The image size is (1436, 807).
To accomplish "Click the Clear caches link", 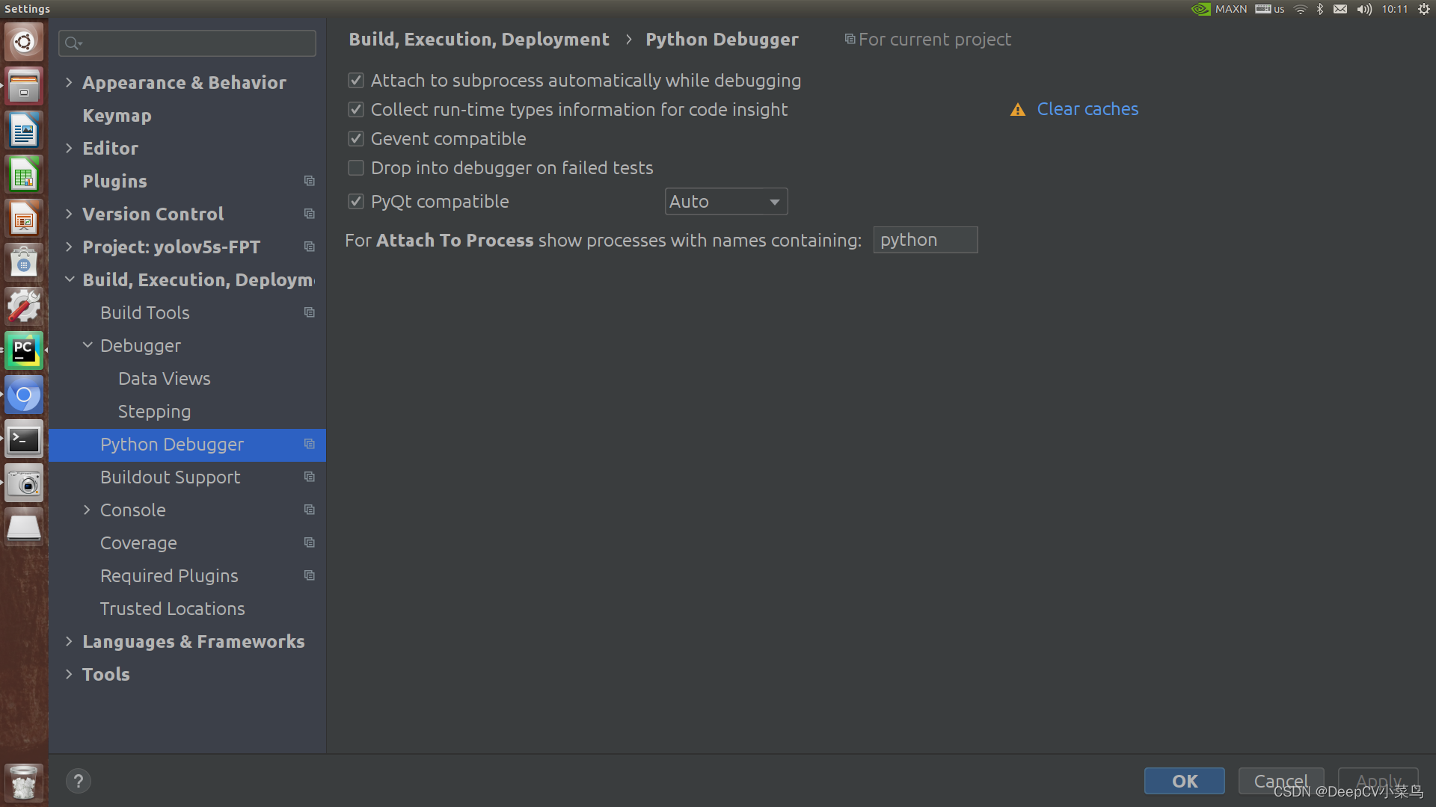I will pyautogui.click(x=1087, y=109).
